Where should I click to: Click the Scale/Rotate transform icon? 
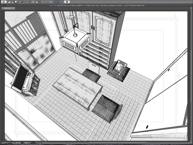tap(40, 2)
